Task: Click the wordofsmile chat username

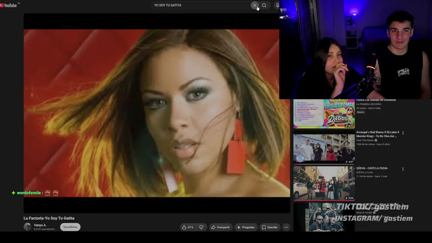Action: [x=29, y=193]
